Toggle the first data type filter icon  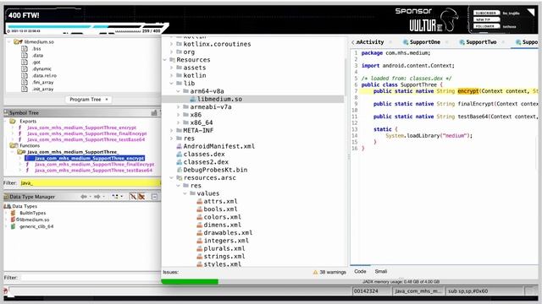tap(133, 197)
